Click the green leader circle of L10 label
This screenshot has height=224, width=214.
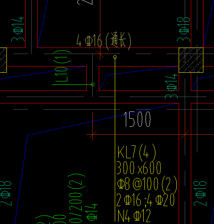click(x=93, y=84)
